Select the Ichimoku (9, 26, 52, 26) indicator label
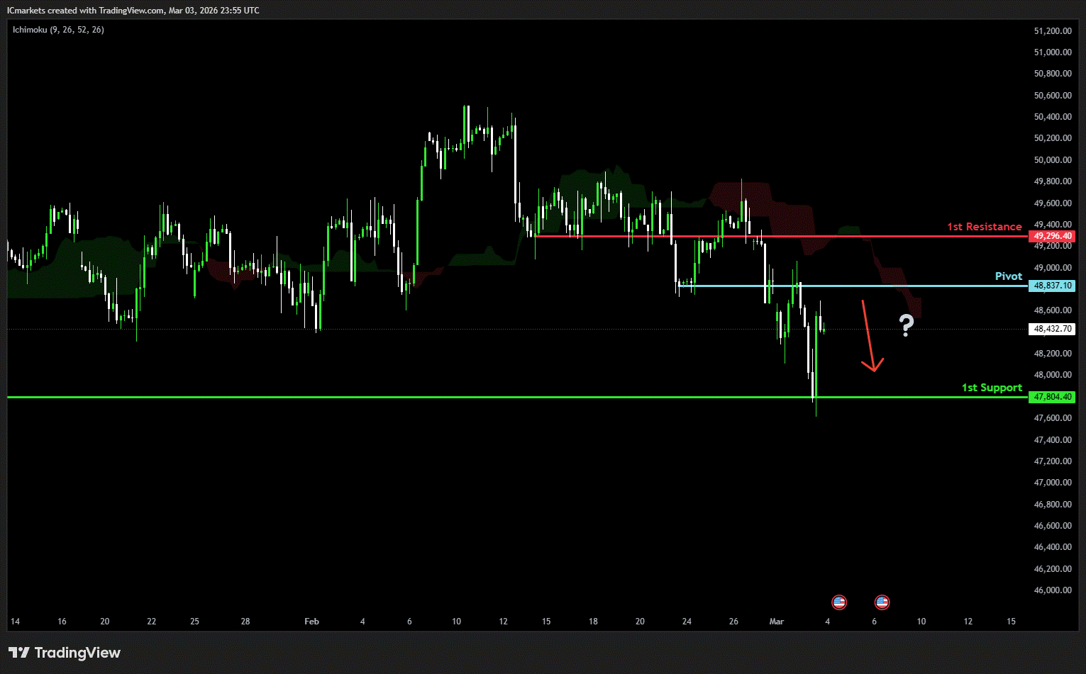The image size is (1086, 674). click(x=58, y=30)
